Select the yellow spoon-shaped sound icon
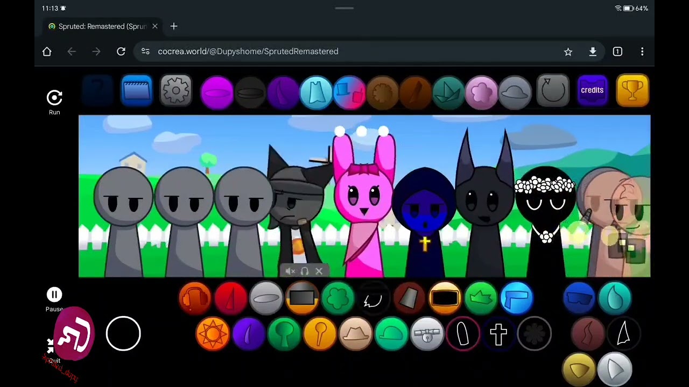 [320, 334]
